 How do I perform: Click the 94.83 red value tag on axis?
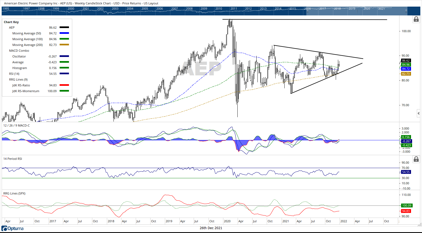coord(406,211)
